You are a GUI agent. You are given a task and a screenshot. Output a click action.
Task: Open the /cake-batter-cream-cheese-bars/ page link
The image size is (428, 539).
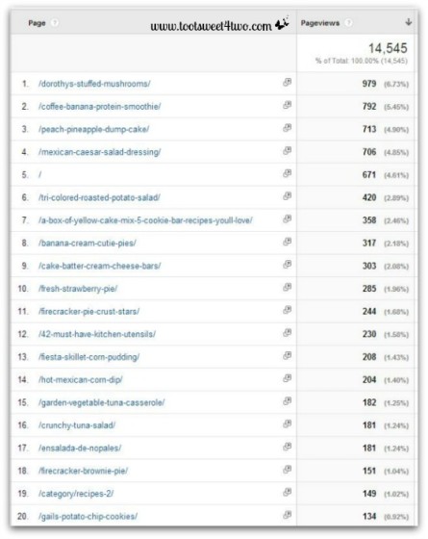tap(100, 266)
